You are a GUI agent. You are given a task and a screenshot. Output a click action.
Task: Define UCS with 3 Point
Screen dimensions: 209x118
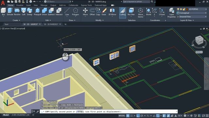(162, 12)
